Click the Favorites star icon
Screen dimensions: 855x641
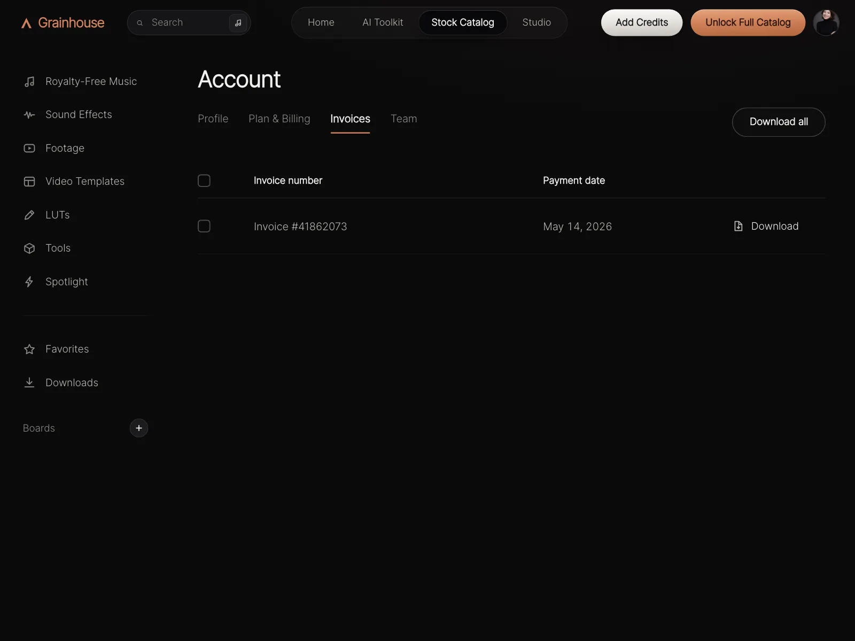pyautogui.click(x=29, y=349)
